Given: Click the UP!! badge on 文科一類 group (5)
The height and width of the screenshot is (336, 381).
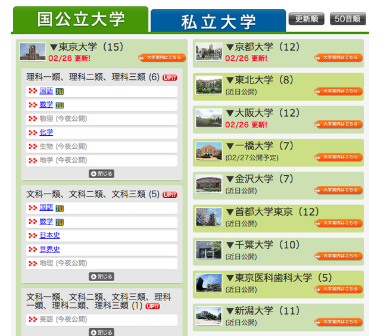Looking at the screenshot, I should point(170,195).
